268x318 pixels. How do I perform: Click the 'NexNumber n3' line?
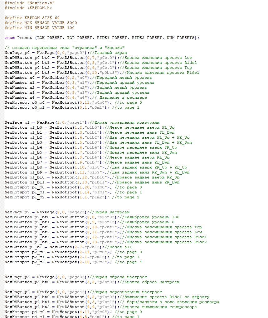tap(77, 93)
